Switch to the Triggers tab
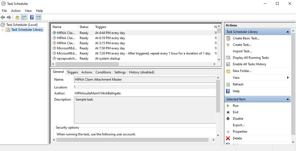 [x=72, y=72]
